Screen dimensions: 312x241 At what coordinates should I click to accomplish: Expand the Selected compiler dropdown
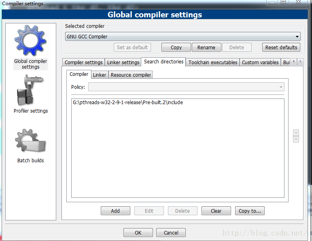tap(183, 36)
